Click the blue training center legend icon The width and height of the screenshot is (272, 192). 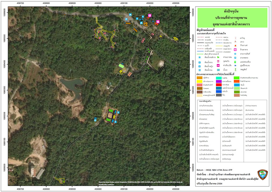(235, 66)
